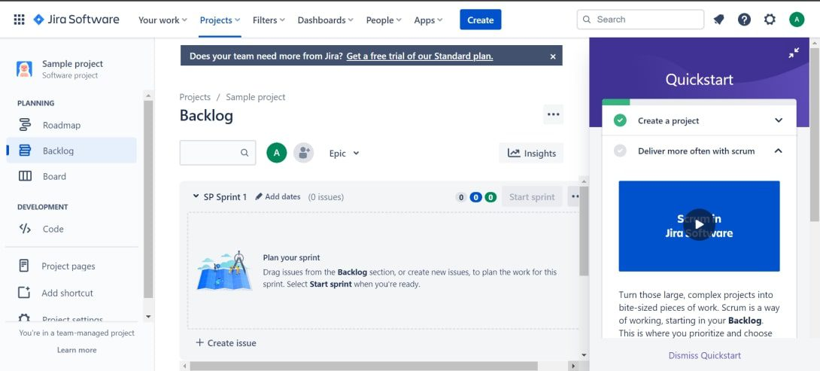
Task: Click the Deliver more often step circle
Action: 620,151
